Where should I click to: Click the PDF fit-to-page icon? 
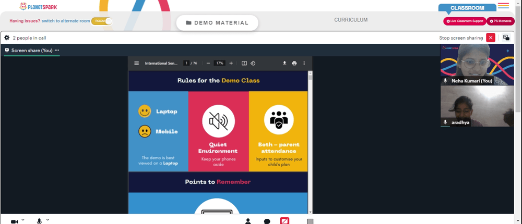coord(244,63)
